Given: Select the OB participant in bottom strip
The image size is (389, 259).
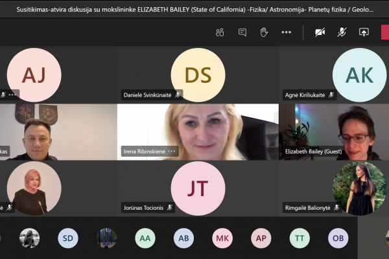Looking at the screenshot, I should pyautogui.click(x=338, y=238).
